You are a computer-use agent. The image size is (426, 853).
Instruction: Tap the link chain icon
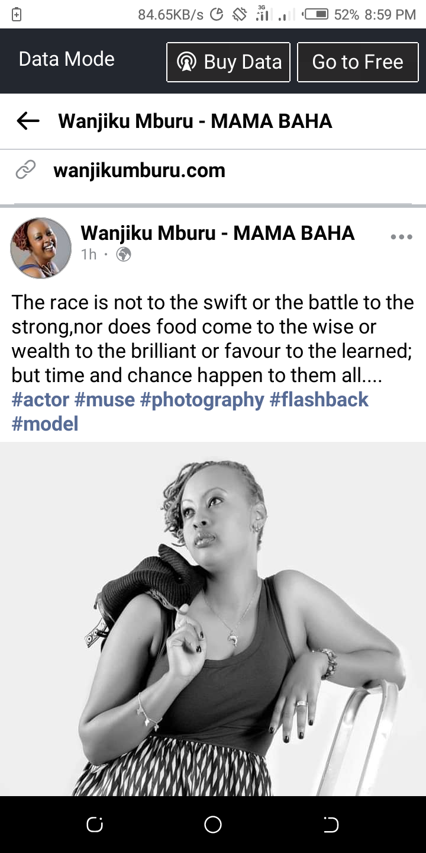(x=25, y=170)
